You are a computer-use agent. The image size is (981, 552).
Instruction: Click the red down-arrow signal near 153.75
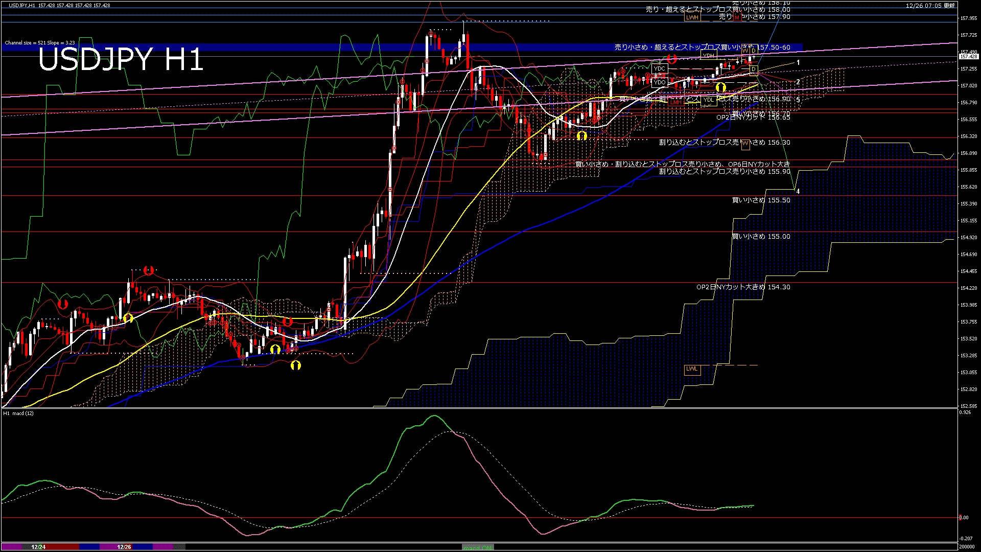point(288,321)
